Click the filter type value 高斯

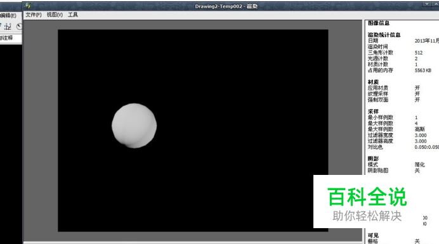[420, 129]
